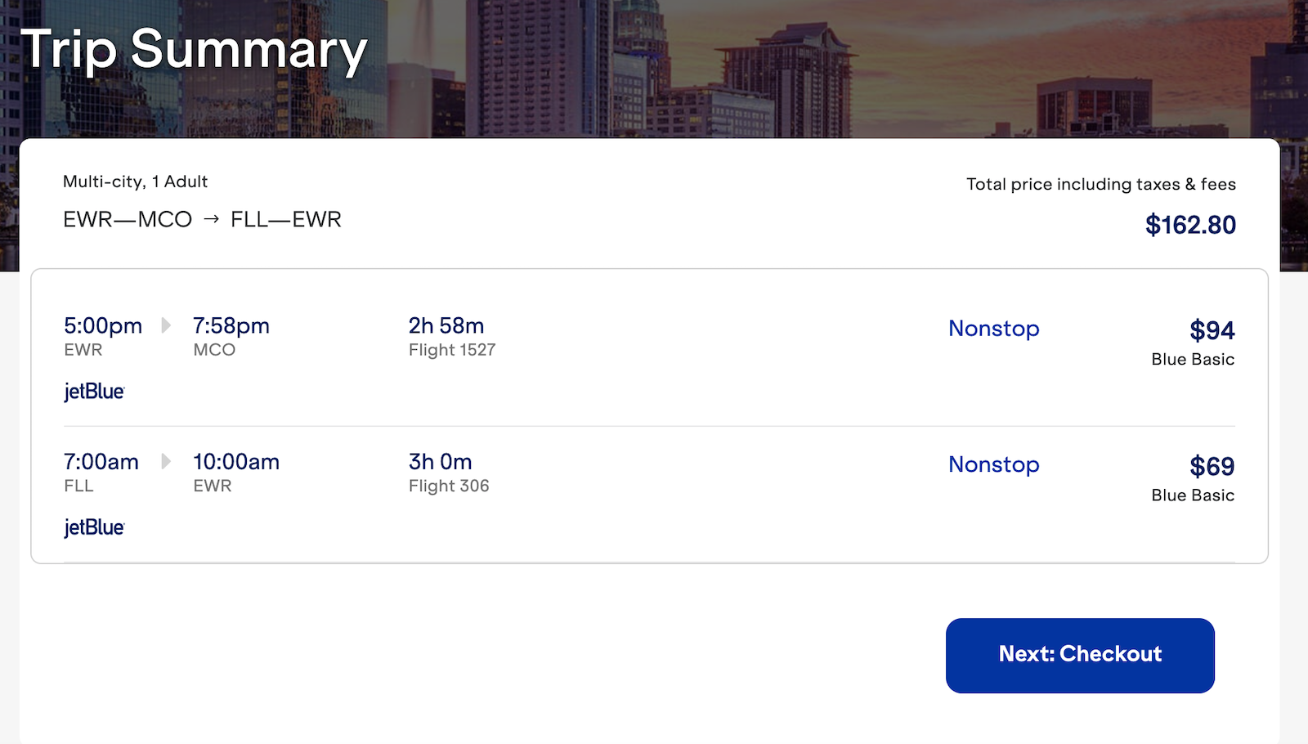Viewport: 1308px width, 744px height.
Task: Expand the Nonstop details for Flight 306
Action: coord(993,464)
